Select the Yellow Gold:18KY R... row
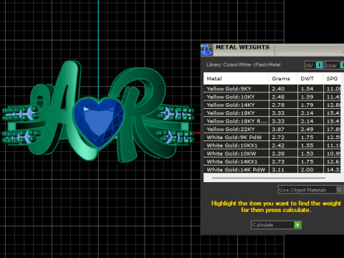 (x=272, y=121)
